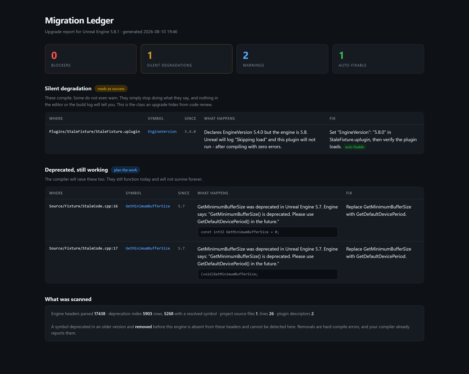Open GetMinimumBufferSize symbol link in StaleCode.cpp:17 row

coord(148,248)
